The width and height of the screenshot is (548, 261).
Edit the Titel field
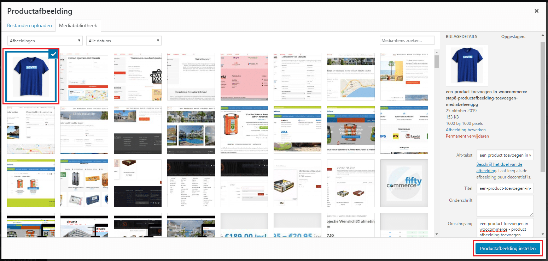505,188
